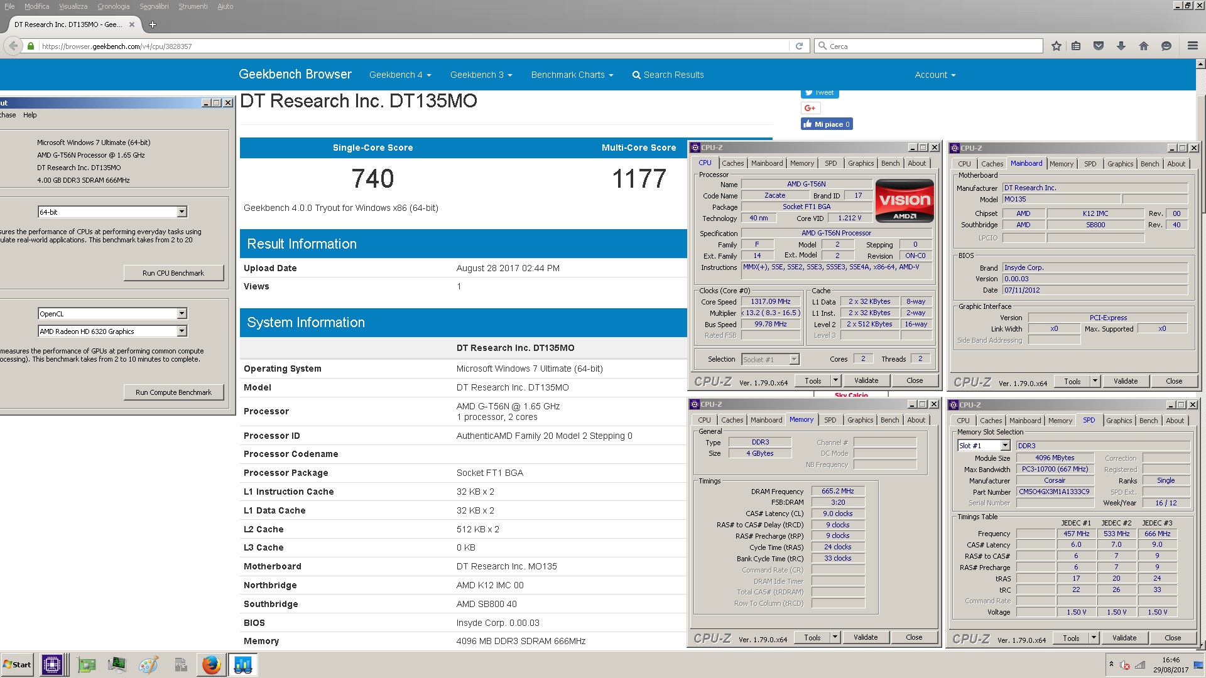The image size is (1206, 678).
Task: Open the Visualizza menu
Action: tap(73, 6)
